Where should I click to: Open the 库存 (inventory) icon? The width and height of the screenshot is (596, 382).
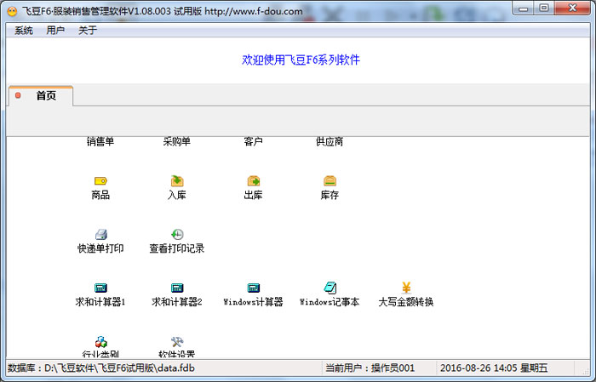(330, 180)
